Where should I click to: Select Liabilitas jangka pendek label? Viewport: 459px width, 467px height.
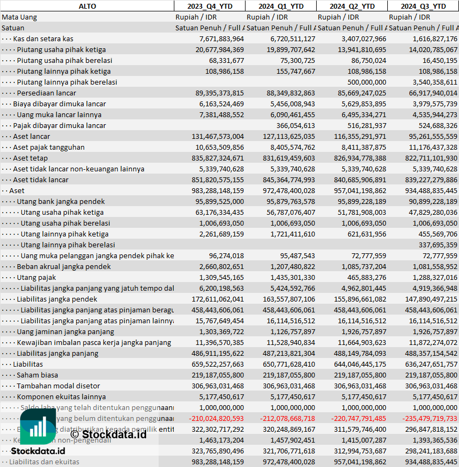[x=57, y=299]
